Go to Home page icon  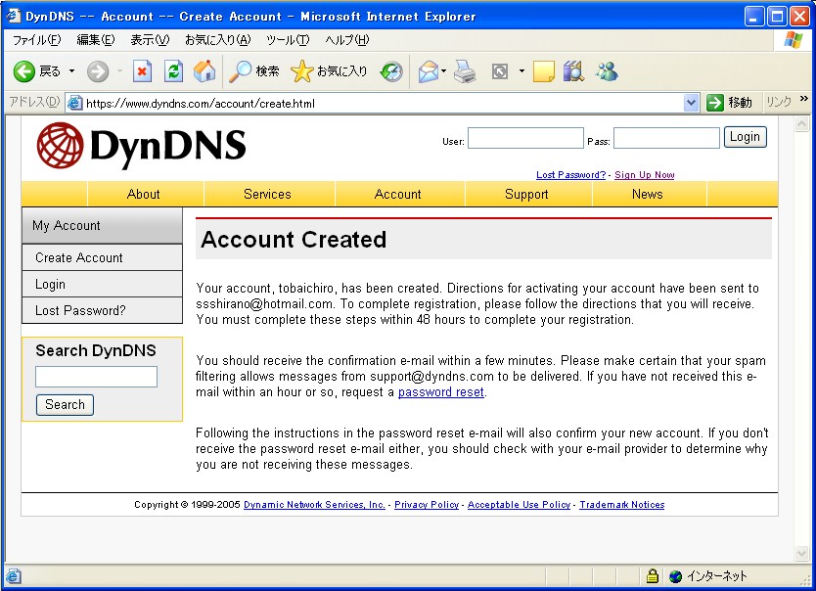pyautogui.click(x=204, y=71)
